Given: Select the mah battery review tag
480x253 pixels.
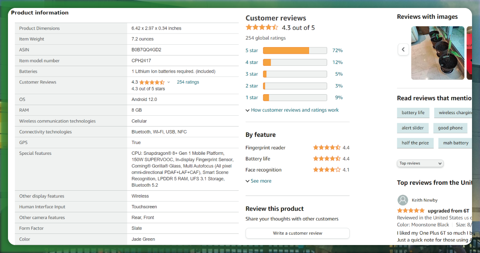Looking at the screenshot, I should click(456, 143).
